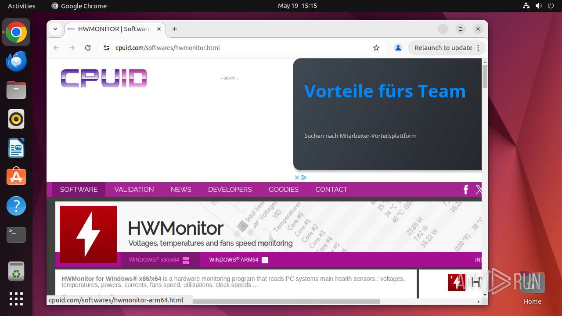Click Relaunch to update button
The width and height of the screenshot is (562, 316).
click(447, 48)
